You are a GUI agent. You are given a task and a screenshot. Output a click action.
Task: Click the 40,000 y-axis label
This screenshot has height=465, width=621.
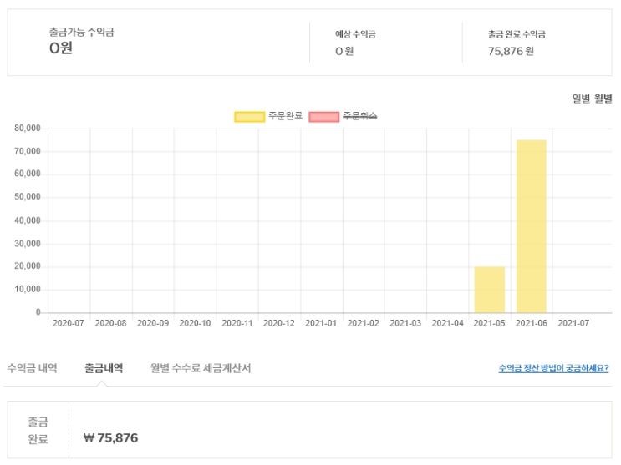pos(28,220)
